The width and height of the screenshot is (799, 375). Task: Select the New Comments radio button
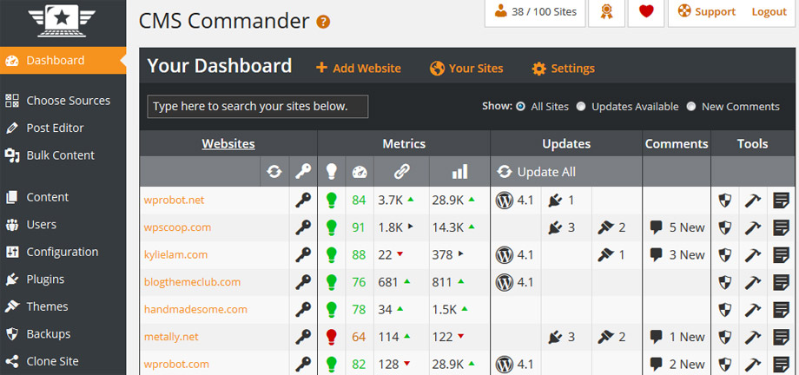[x=691, y=107]
